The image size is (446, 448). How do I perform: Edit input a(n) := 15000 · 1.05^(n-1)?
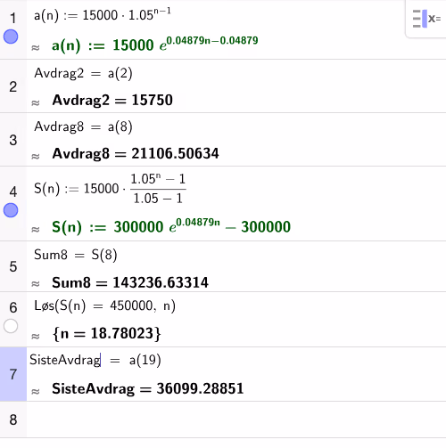pos(103,15)
